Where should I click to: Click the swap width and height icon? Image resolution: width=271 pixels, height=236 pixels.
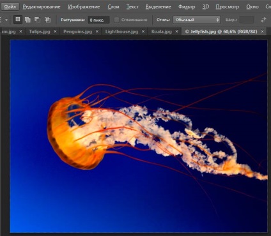[x=263, y=20]
